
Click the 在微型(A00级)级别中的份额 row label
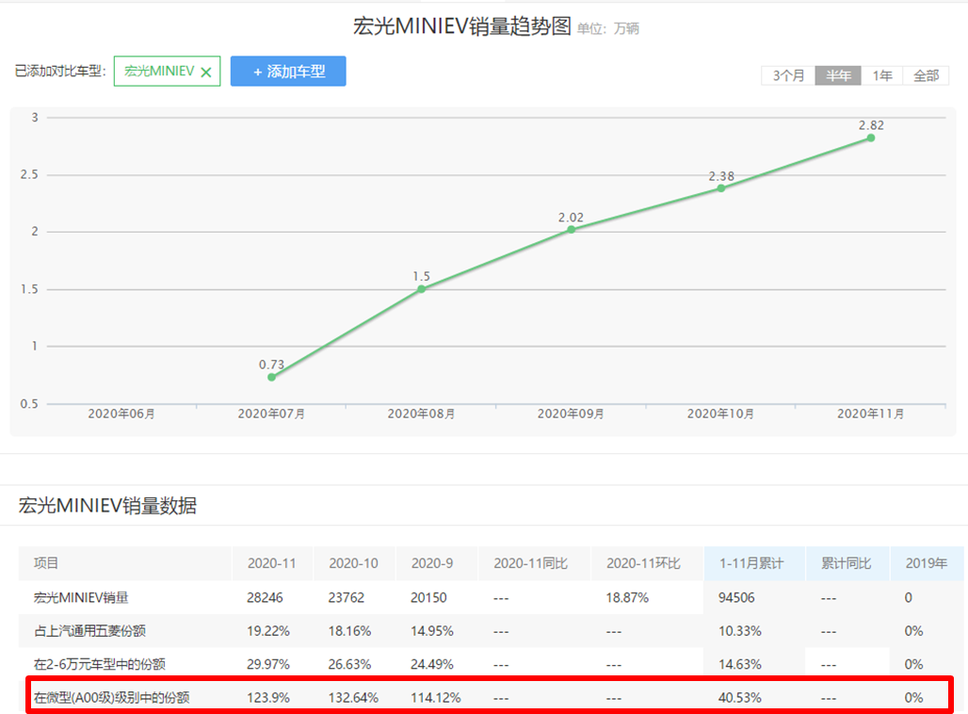(x=112, y=698)
